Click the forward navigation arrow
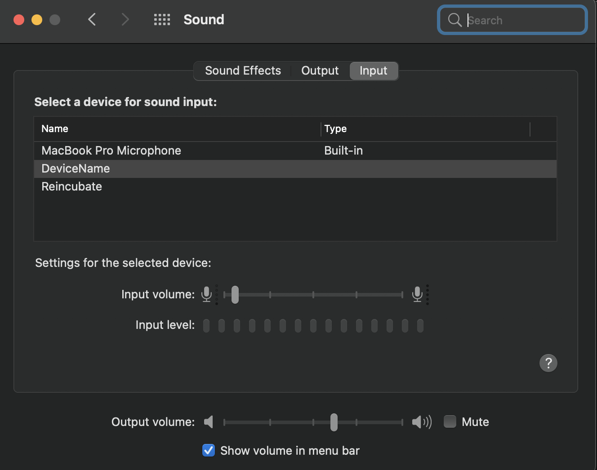Viewport: 597px width, 470px height. tap(125, 19)
